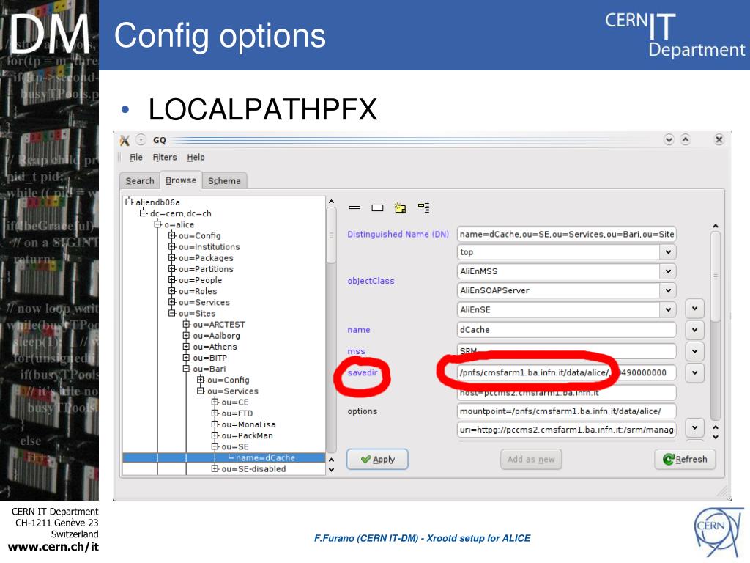Expand the ou=Aalborg node
Image resolution: width=750 pixels, height=563 pixels.
[x=186, y=335]
